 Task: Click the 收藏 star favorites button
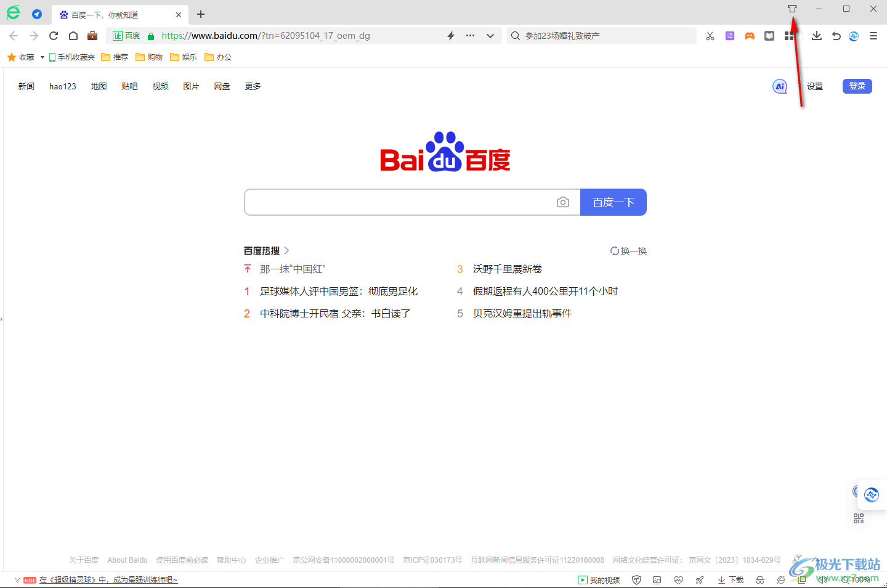[x=20, y=57]
